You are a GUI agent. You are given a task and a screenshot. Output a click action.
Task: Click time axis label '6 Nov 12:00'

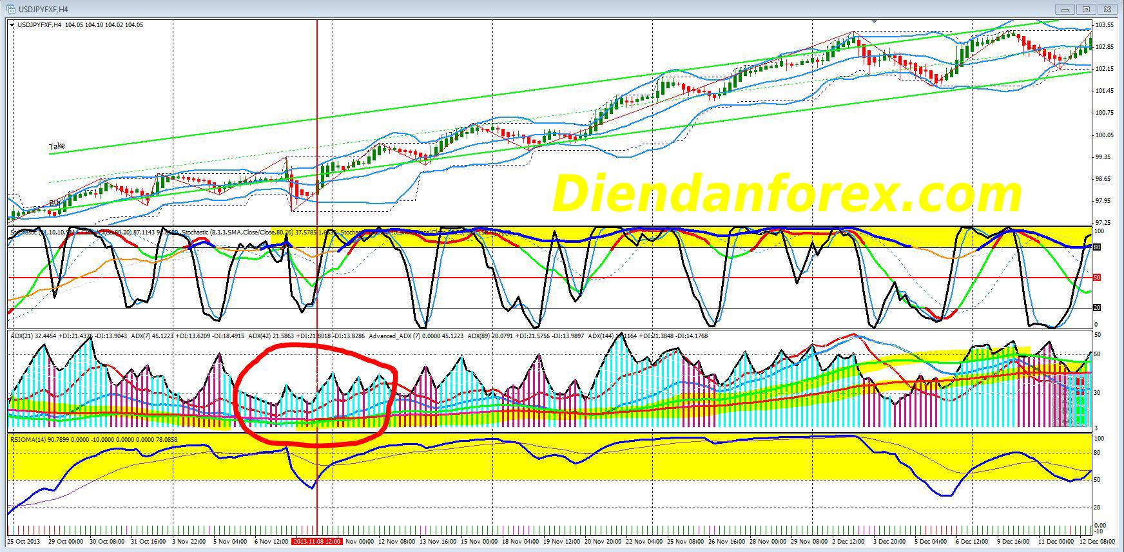click(x=270, y=542)
